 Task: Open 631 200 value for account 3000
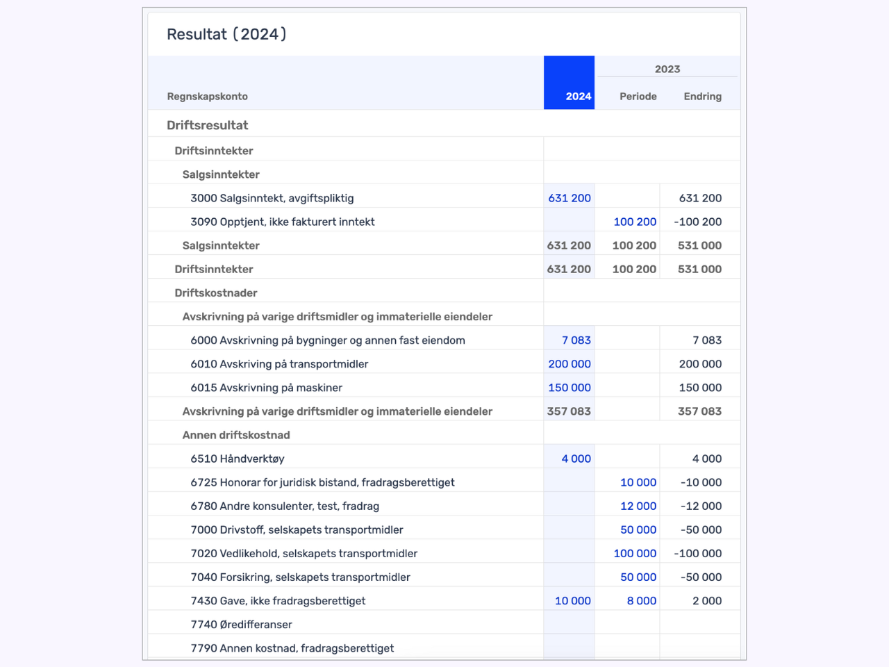point(569,198)
